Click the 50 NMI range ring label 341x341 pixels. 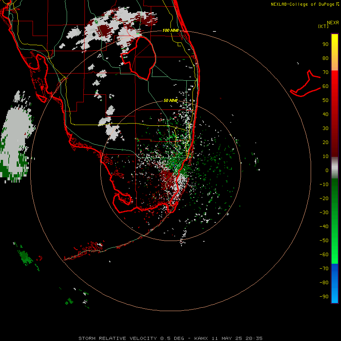point(170,100)
